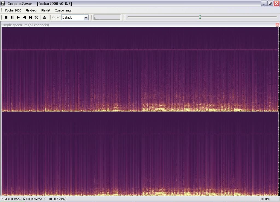Screen dimensions: 280x202
Task: Open the Order dropdown arrow
Action: 86,17
